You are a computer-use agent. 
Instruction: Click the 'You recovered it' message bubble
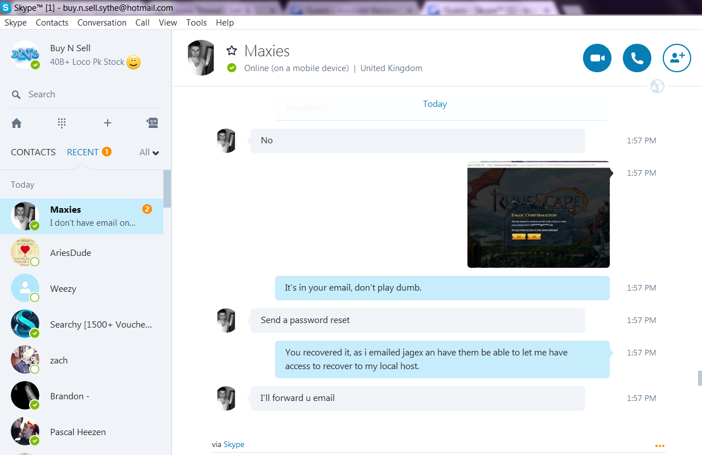coord(442,359)
